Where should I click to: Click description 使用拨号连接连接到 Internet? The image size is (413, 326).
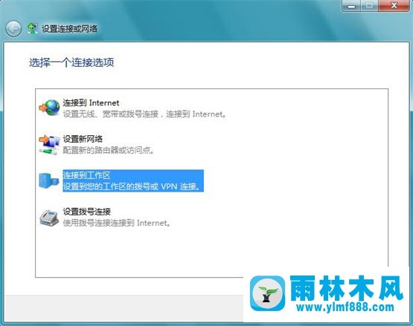[x=117, y=223]
